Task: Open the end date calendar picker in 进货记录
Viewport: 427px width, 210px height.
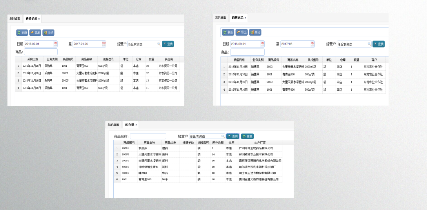Action: [104, 44]
